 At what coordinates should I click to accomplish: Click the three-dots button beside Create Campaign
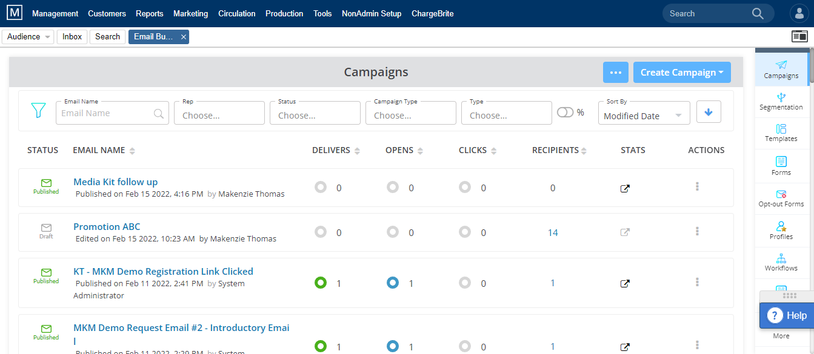click(616, 73)
